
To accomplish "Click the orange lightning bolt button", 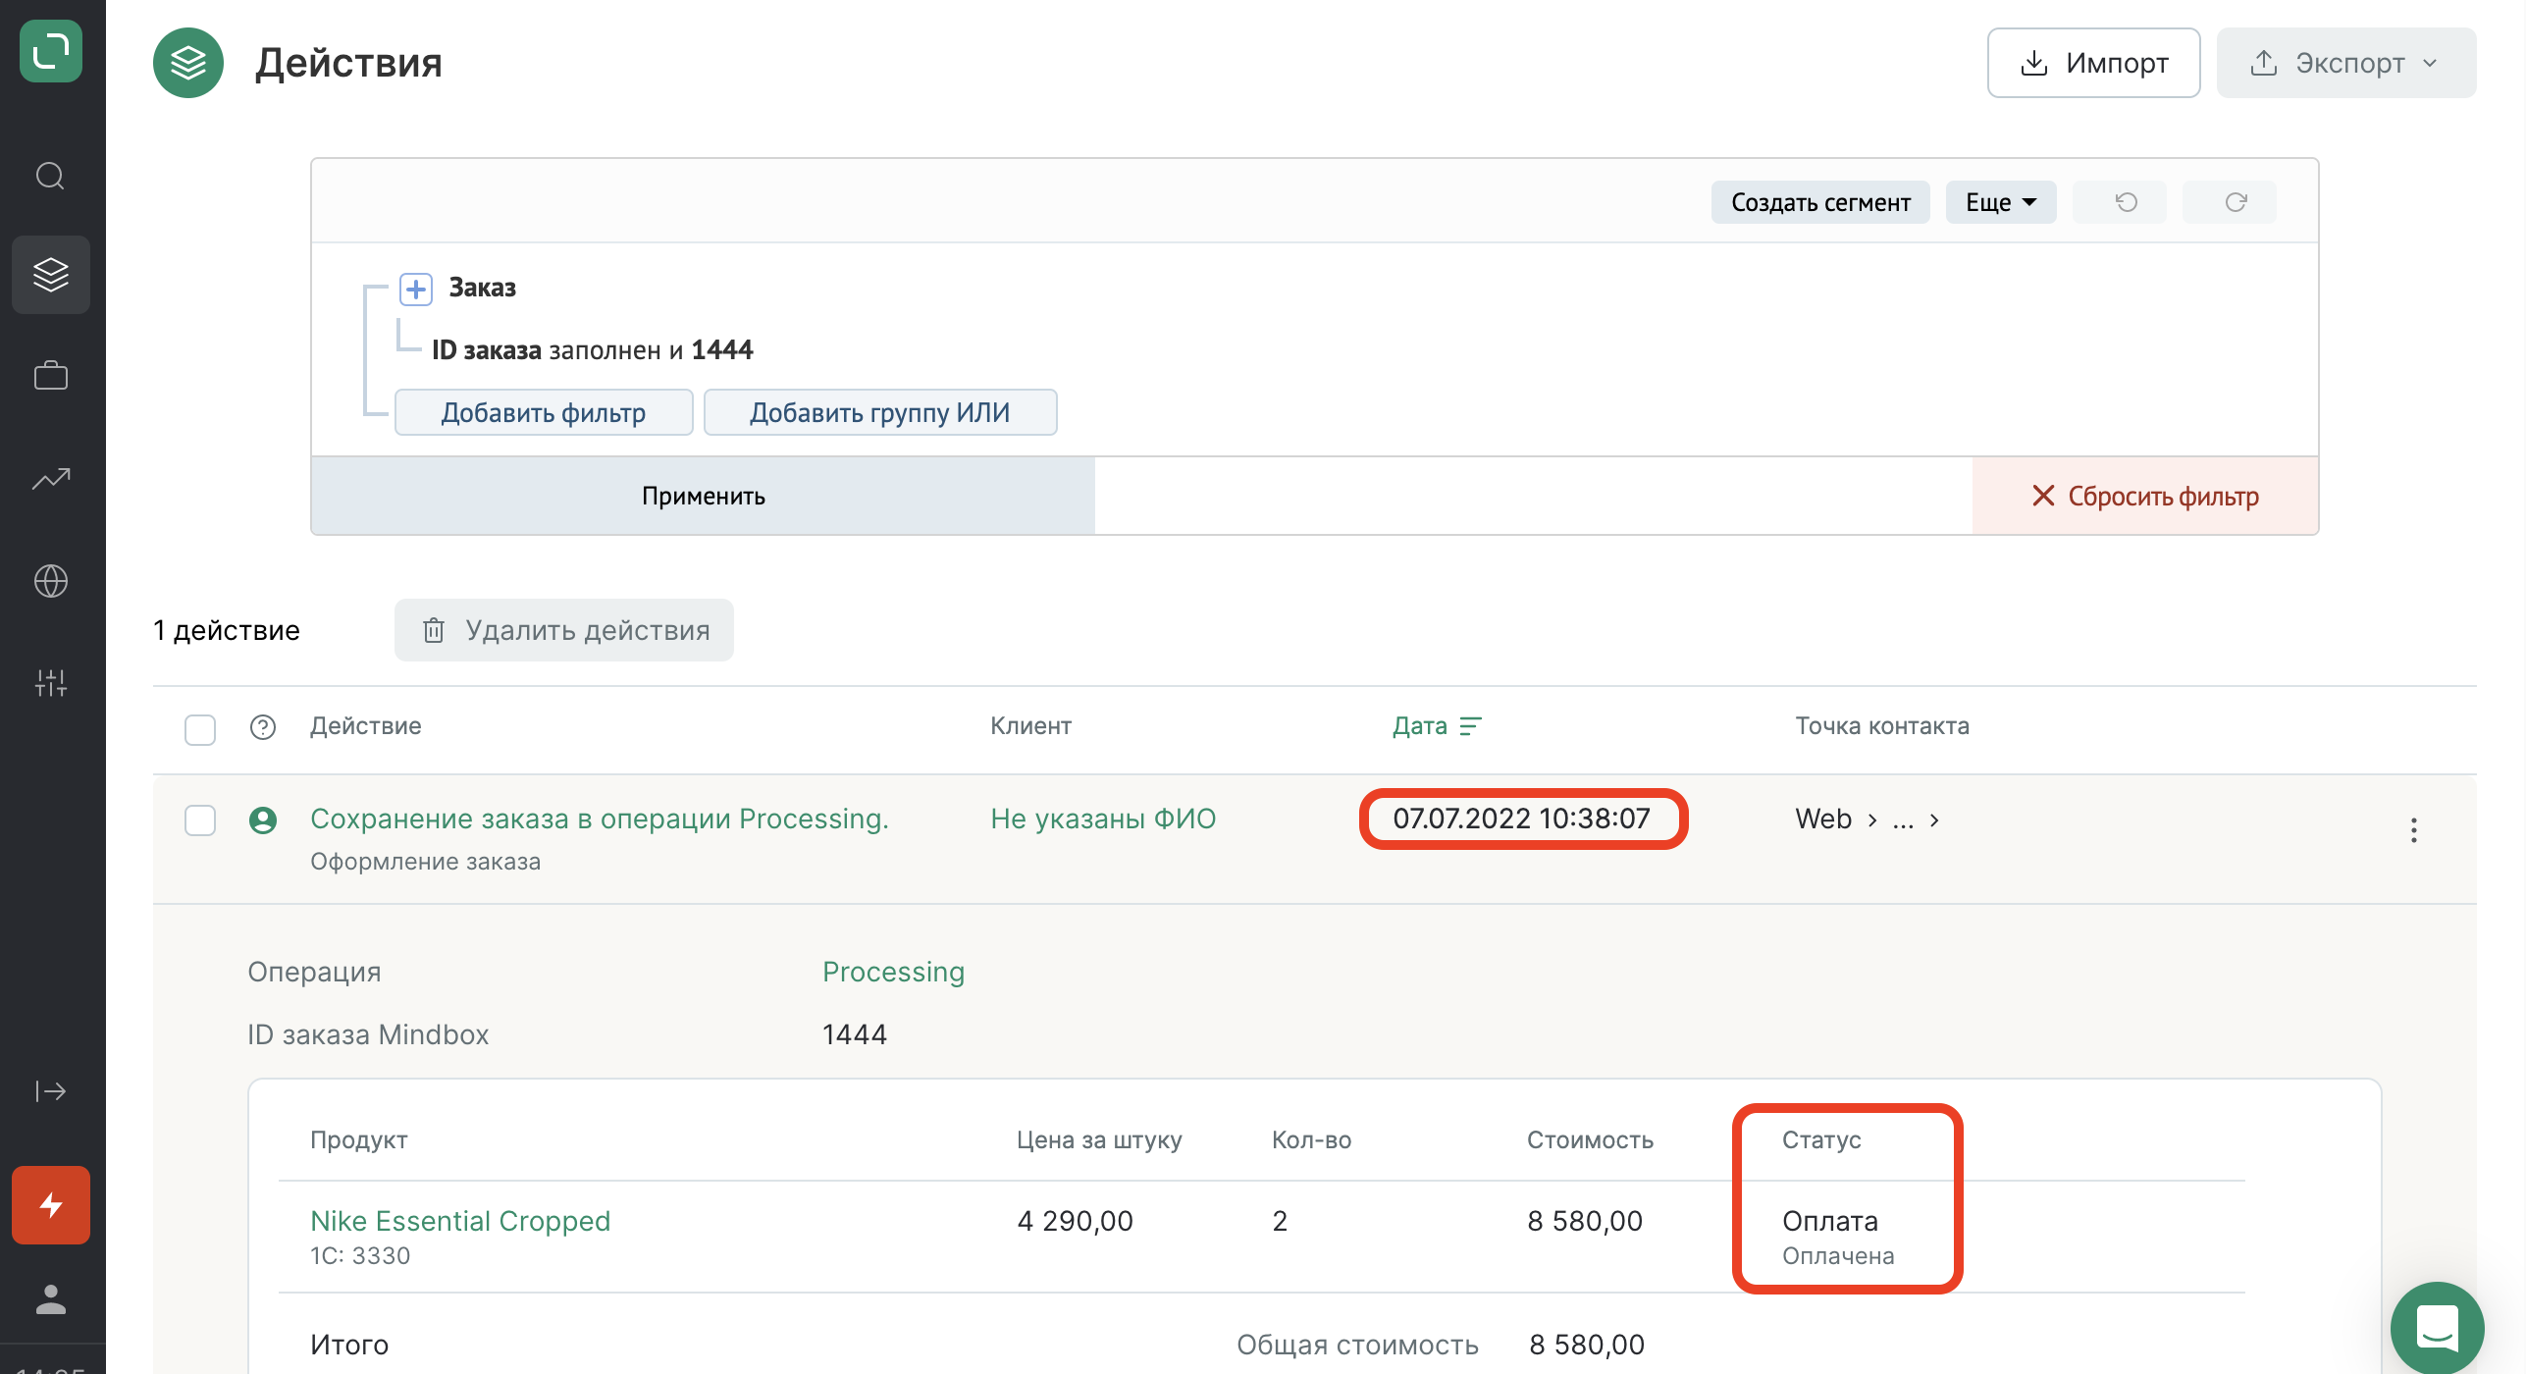I will (x=51, y=1205).
